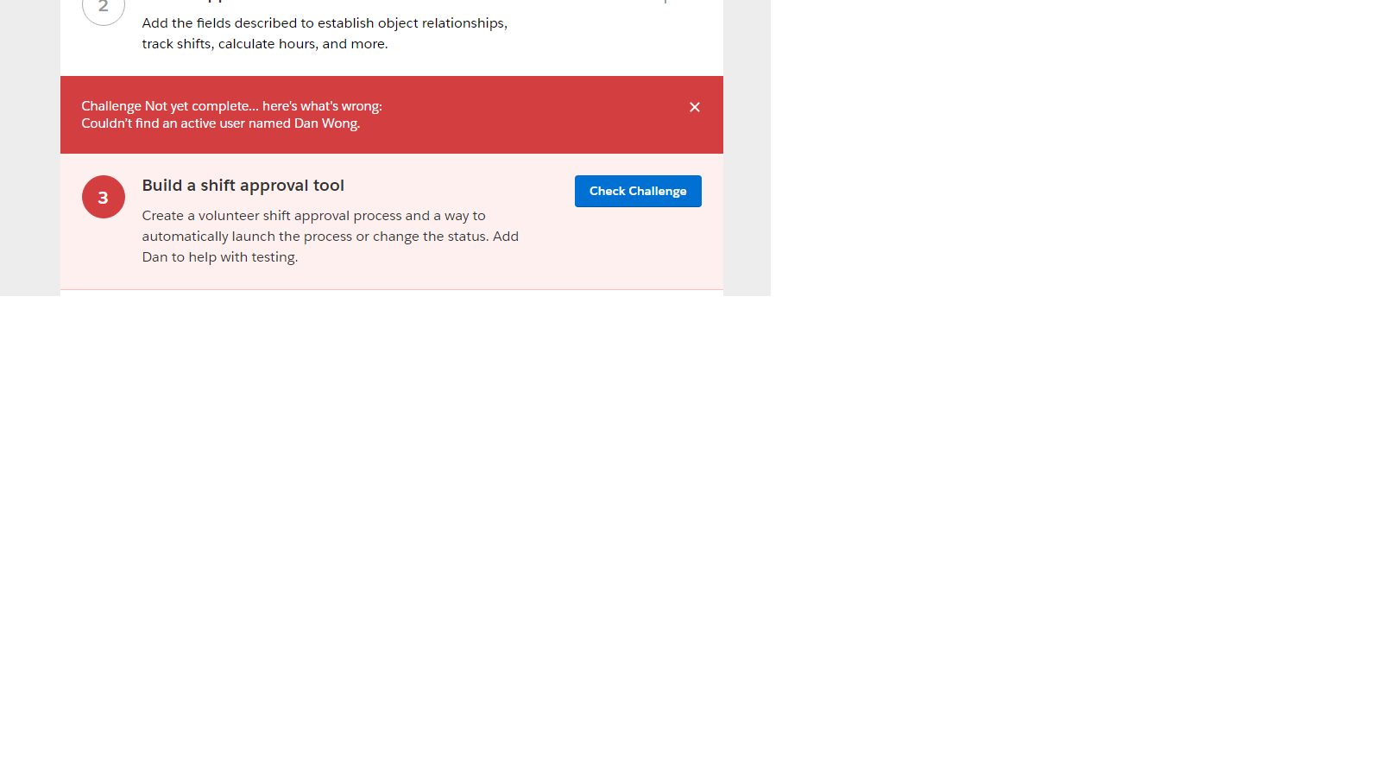Select the step 3 red circle badge
1381x777 pixels.
104,197
